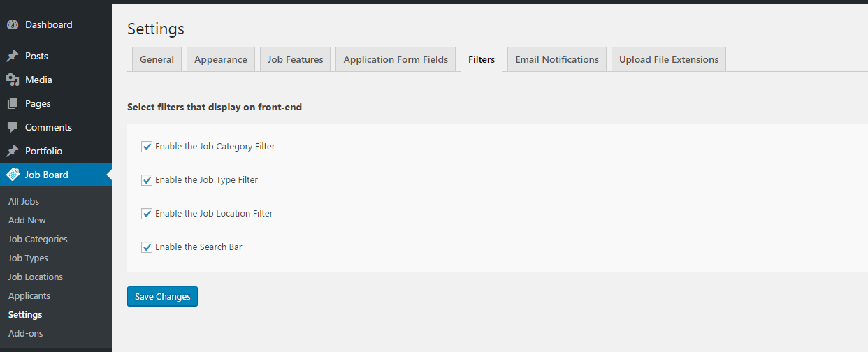
Task: Open the Email Notifications tab
Action: coord(557,59)
